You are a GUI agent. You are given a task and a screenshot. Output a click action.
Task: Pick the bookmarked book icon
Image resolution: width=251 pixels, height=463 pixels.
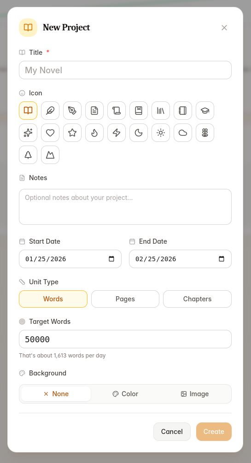click(x=139, y=111)
